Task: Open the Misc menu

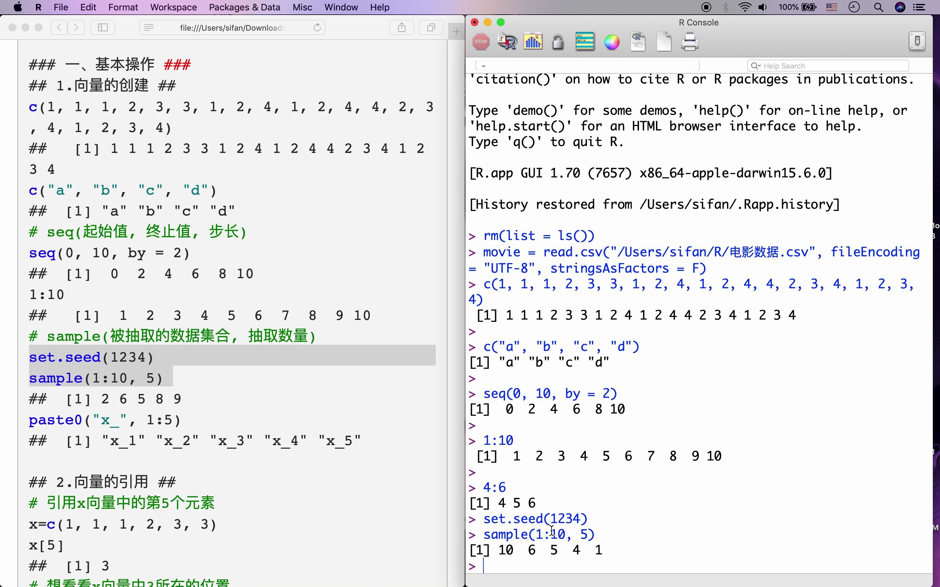Action: [302, 8]
